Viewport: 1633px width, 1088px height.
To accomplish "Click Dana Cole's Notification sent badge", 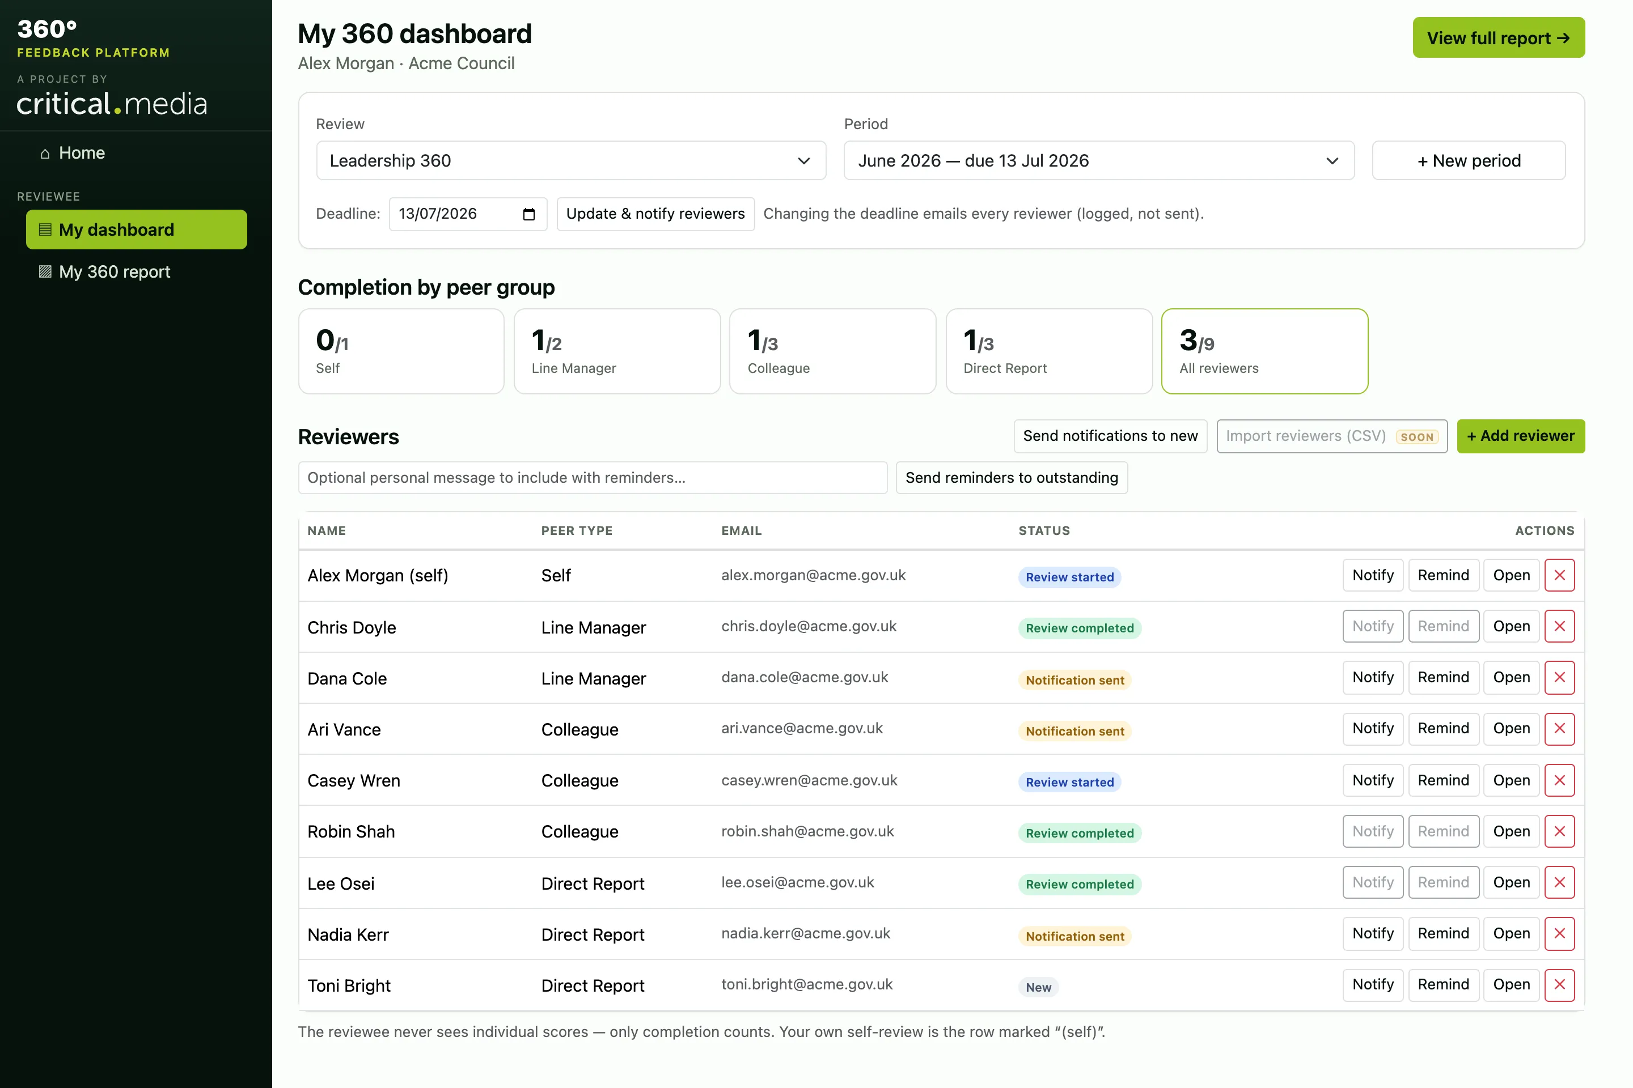I will (1075, 681).
